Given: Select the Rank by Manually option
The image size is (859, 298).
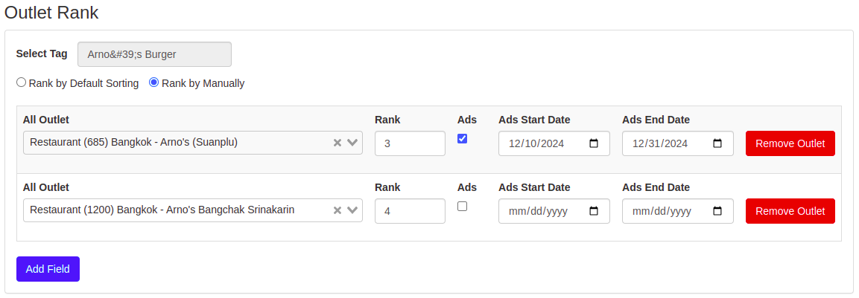Looking at the screenshot, I should coord(154,82).
